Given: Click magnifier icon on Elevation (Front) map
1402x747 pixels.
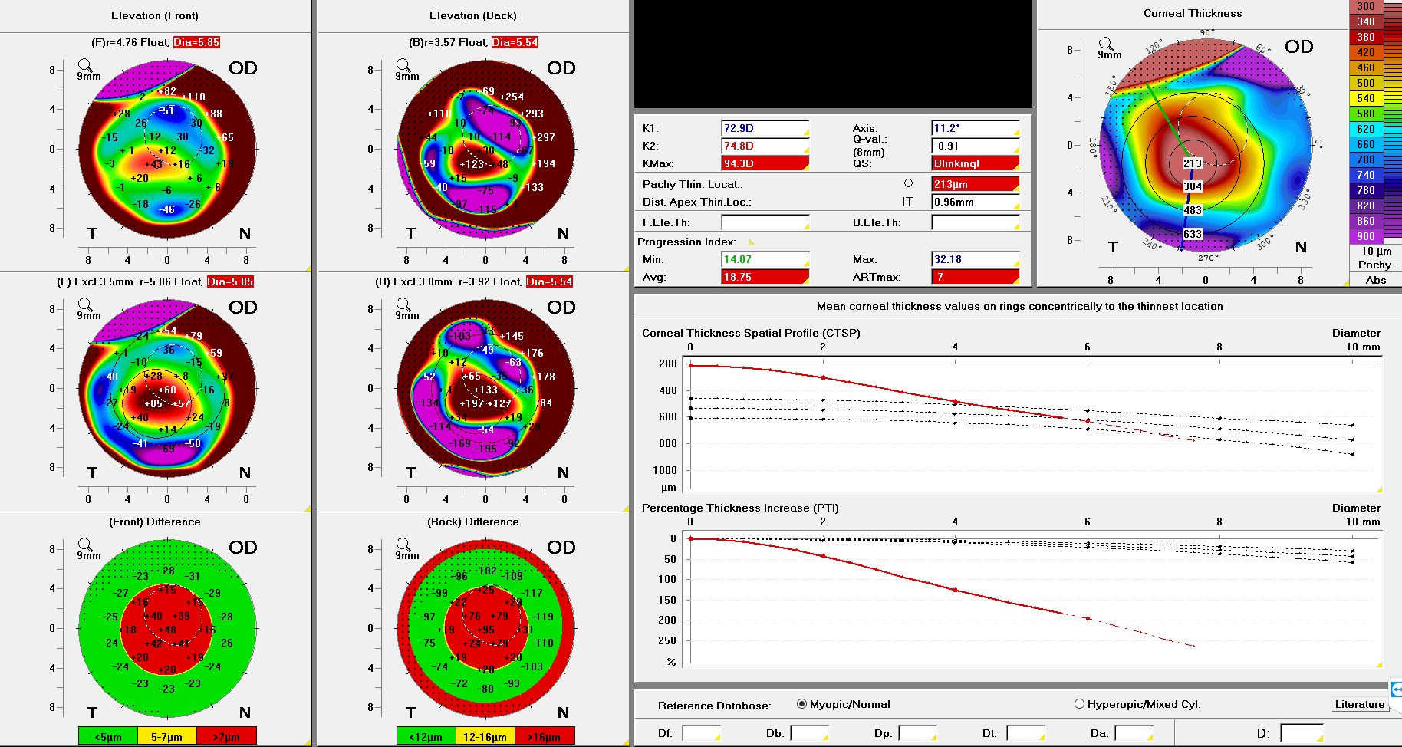Looking at the screenshot, I should click(x=85, y=65).
